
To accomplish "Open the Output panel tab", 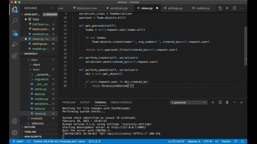I will pyautogui.click(x=85, y=102).
